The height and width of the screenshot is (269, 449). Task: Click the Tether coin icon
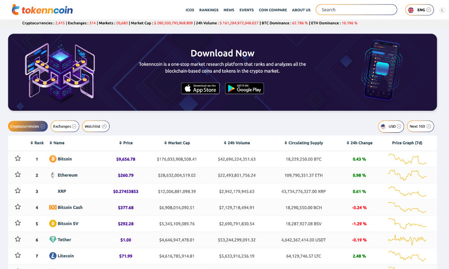tap(53, 240)
